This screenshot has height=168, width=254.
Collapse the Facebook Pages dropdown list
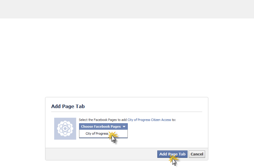(103, 126)
